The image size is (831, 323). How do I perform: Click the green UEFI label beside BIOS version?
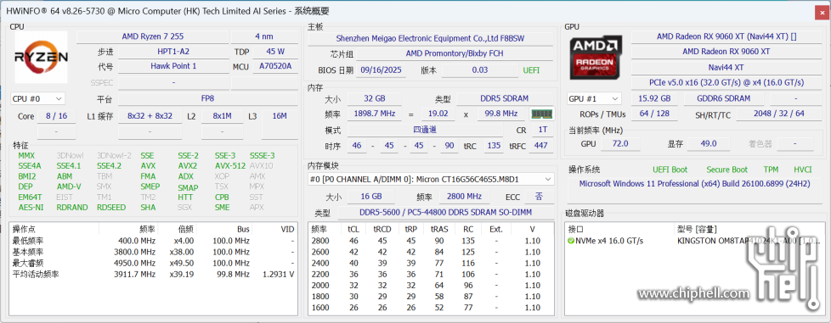[532, 70]
